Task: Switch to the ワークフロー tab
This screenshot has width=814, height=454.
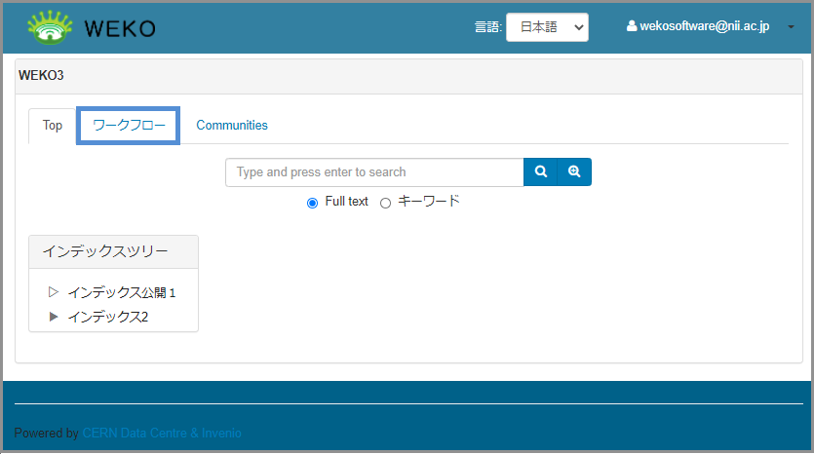Action: tap(129, 125)
